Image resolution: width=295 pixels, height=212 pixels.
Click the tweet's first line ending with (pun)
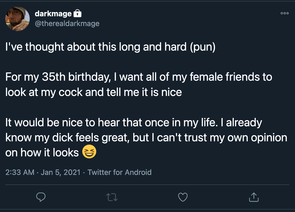pos(110,47)
